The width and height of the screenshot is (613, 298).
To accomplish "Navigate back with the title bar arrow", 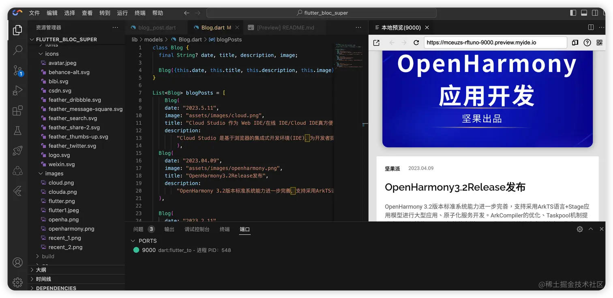I will point(186,13).
